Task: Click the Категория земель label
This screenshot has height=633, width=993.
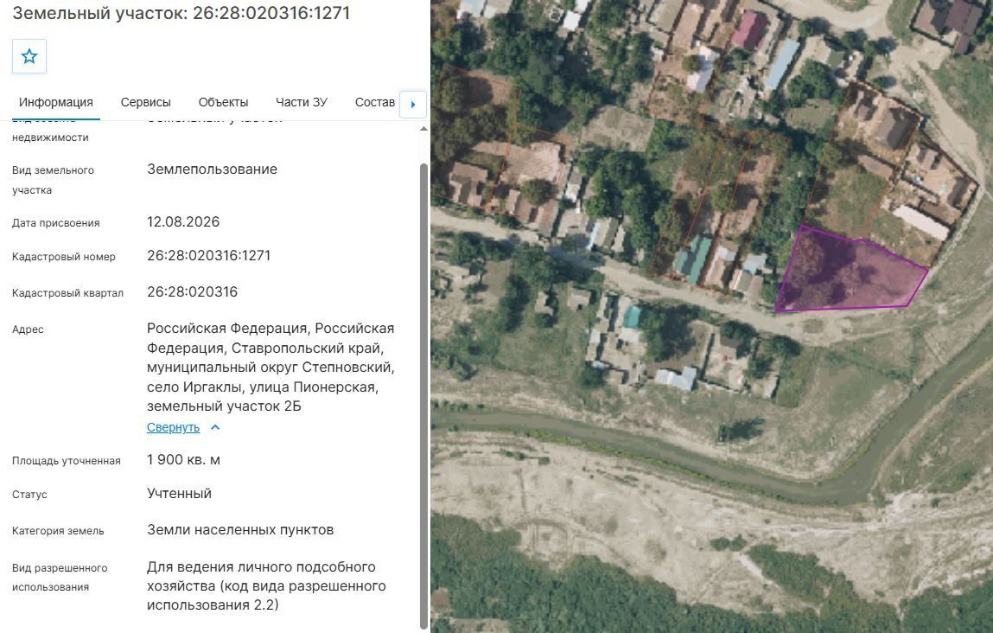Action: (x=58, y=531)
